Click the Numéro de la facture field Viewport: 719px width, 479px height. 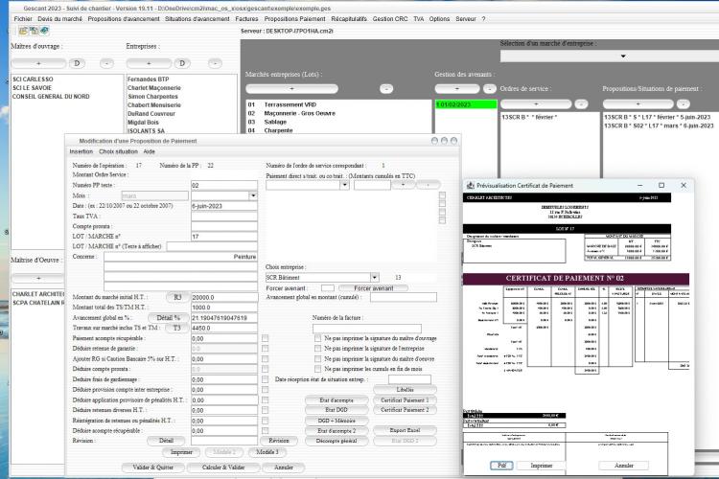pyautogui.click(x=367, y=329)
